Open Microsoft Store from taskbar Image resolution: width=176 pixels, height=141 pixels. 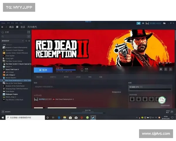point(70,117)
